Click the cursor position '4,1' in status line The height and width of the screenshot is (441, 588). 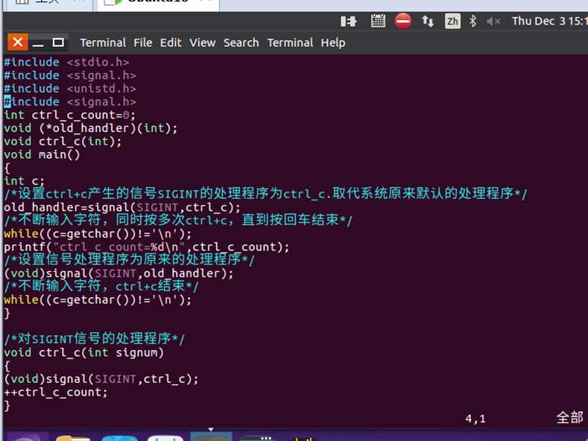[475, 419]
